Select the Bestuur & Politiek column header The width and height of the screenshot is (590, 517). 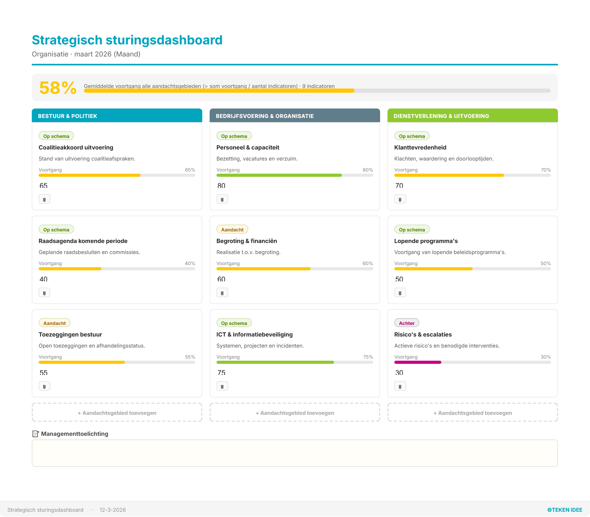click(117, 116)
